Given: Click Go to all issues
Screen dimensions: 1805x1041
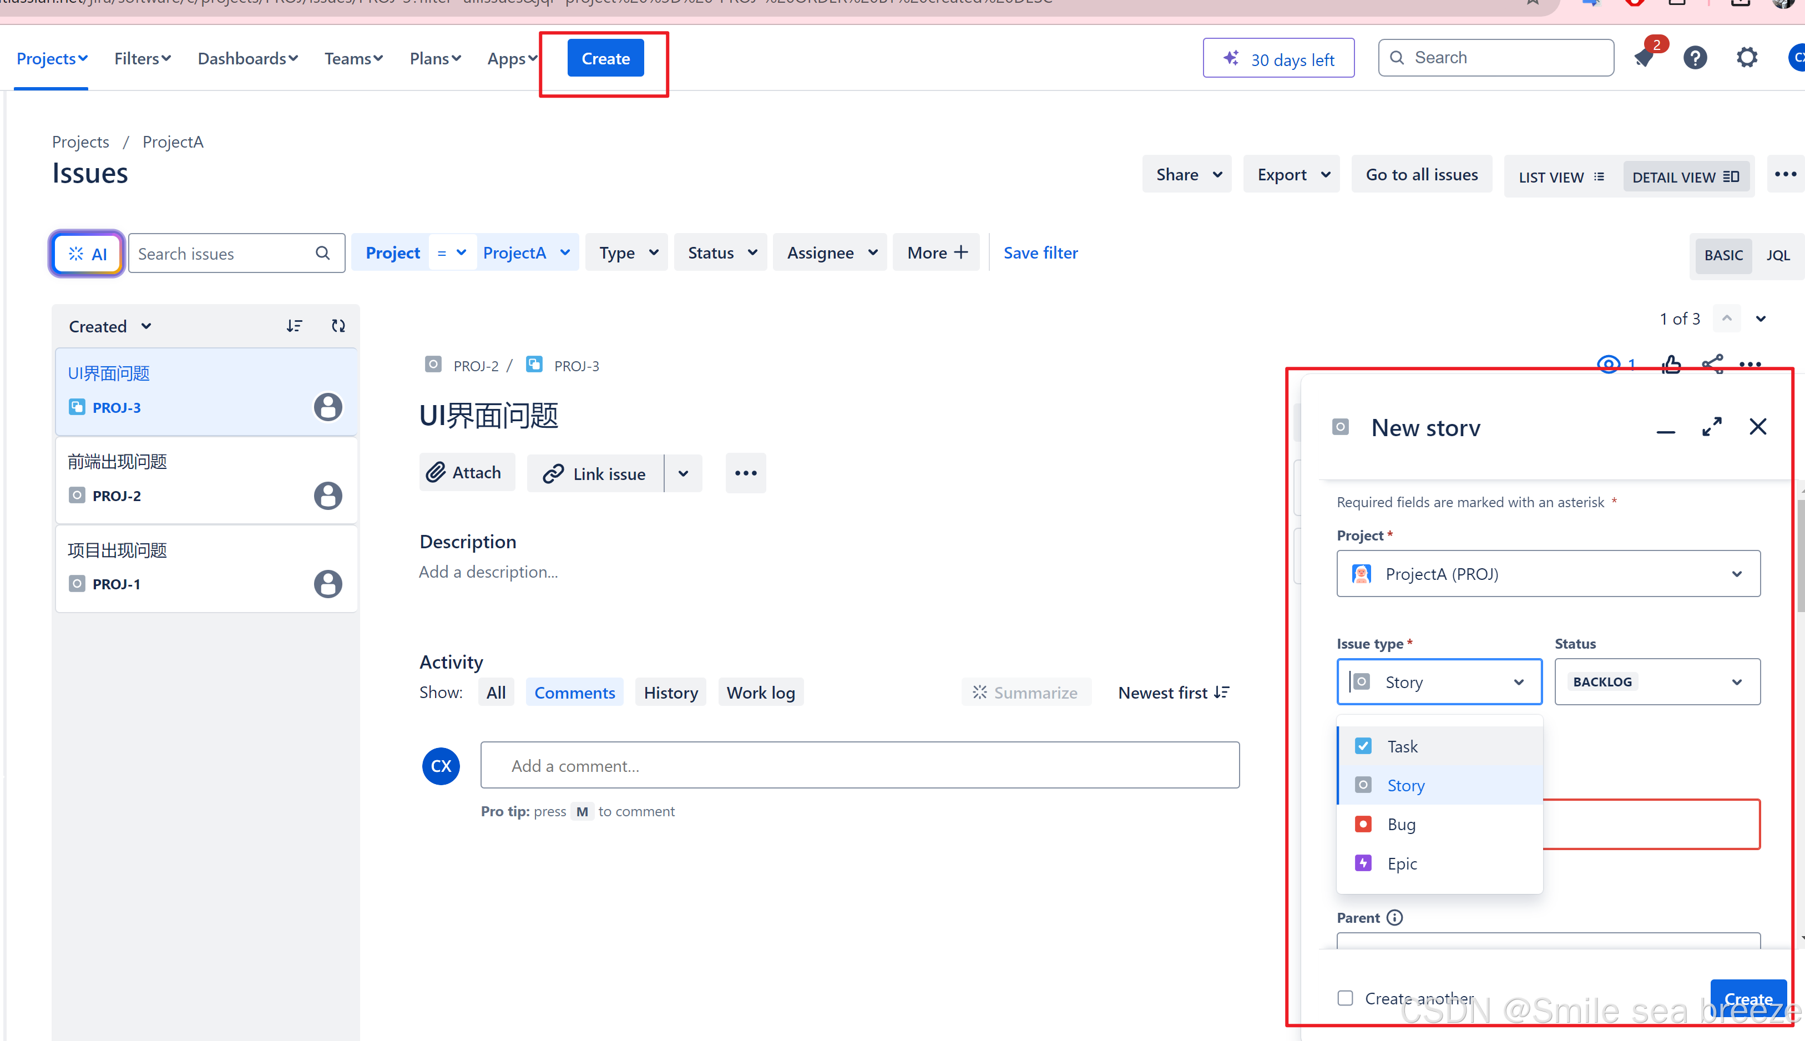Looking at the screenshot, I should [x=1421, y=174].
